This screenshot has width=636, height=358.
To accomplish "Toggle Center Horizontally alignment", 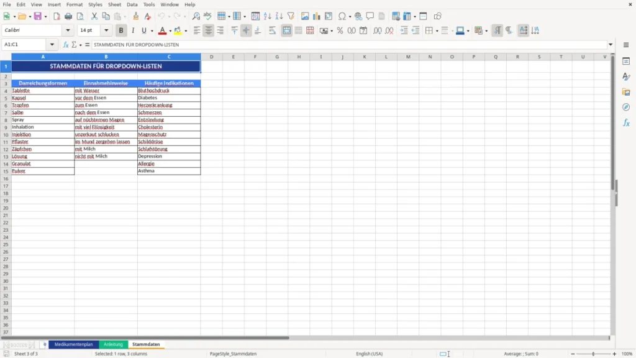I will [209, 30].
